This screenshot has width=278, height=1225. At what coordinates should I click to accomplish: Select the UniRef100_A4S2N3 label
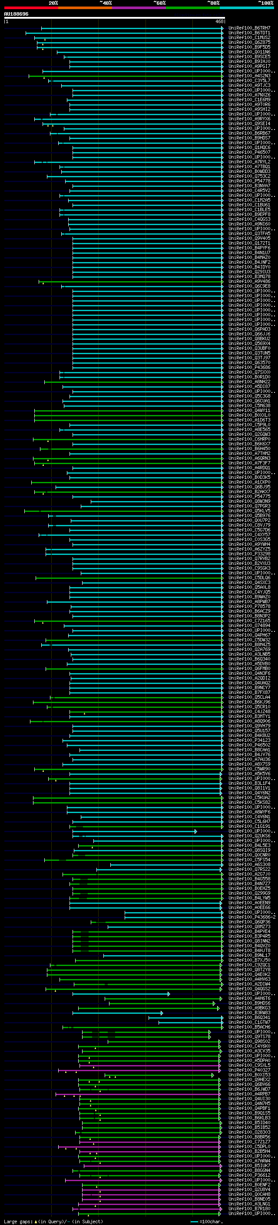coord(249,76)
